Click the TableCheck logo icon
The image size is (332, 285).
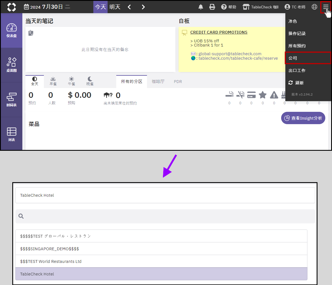(x=11, y=7)
